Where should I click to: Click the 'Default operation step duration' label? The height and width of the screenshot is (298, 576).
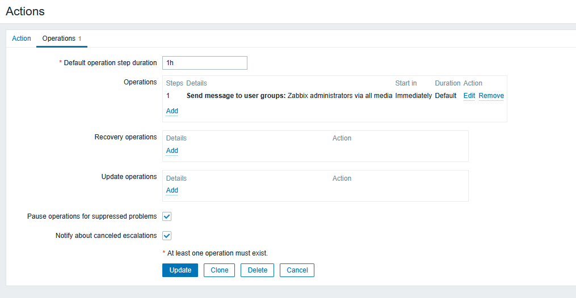click(x=110, y=63)
